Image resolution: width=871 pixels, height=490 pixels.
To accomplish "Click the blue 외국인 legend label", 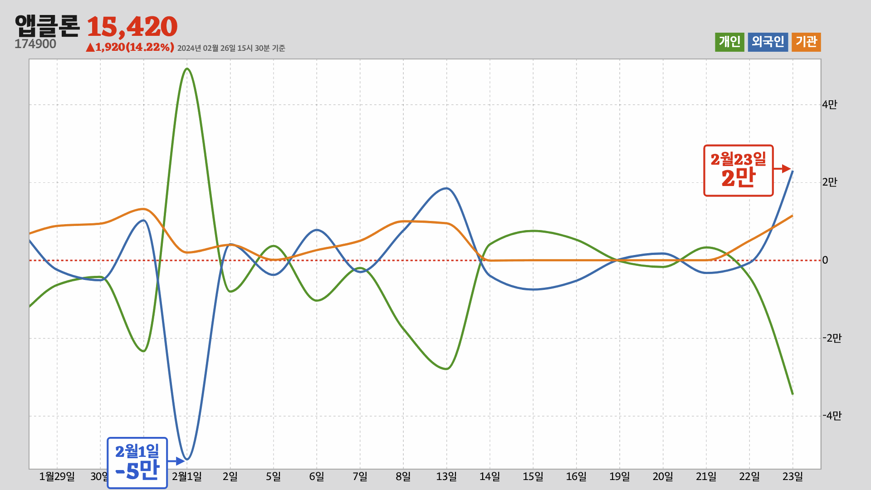I will tap(768, 42).
